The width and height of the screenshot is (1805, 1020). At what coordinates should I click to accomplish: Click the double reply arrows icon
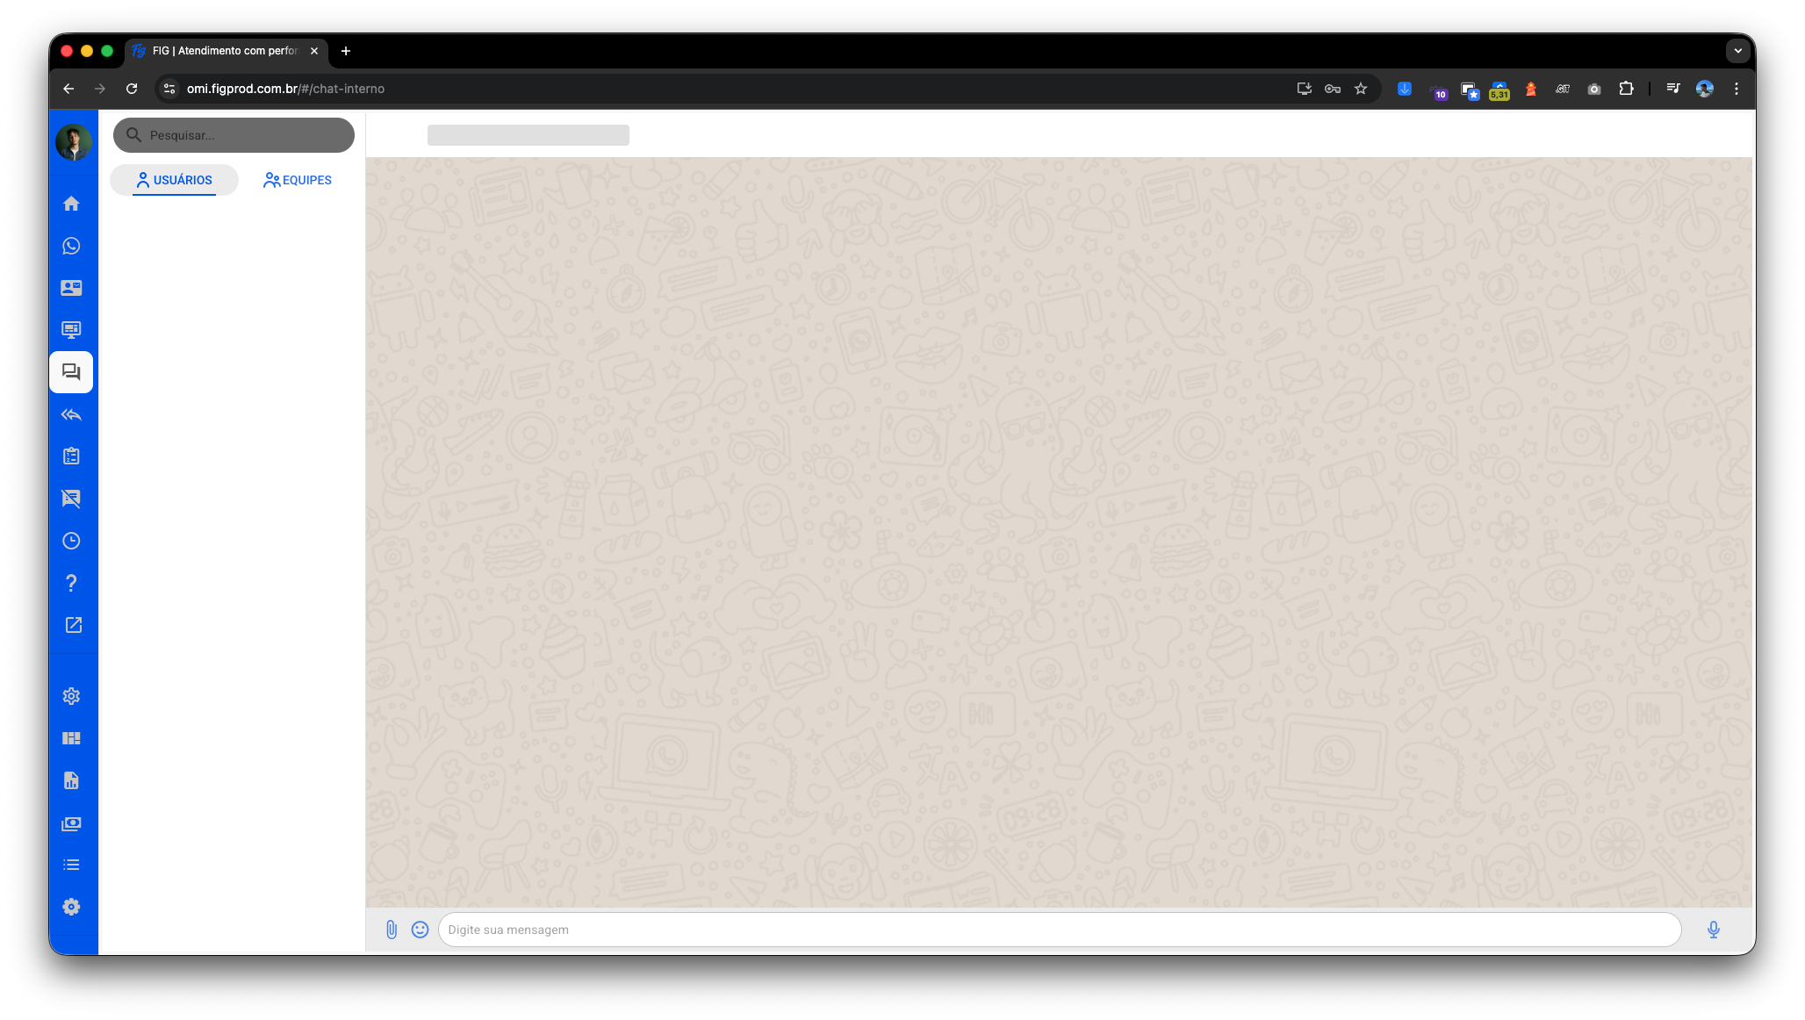coord(71,414)
